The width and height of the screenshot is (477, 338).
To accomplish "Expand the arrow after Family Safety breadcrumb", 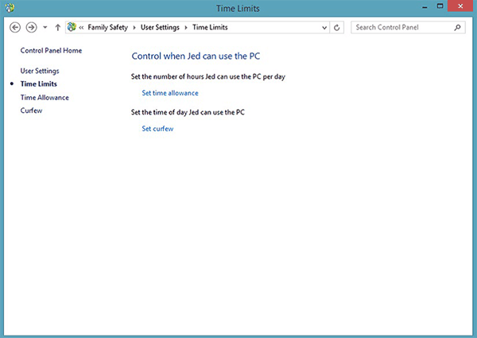I will (132, 27).
